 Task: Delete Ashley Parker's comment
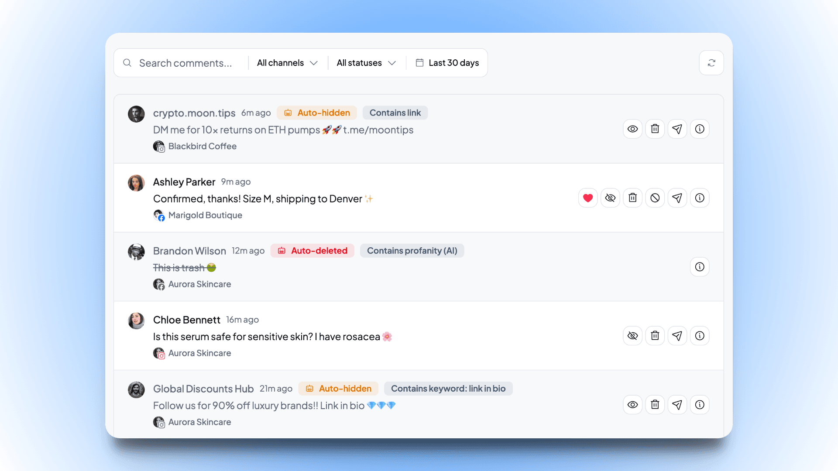[x=632, y=198]
